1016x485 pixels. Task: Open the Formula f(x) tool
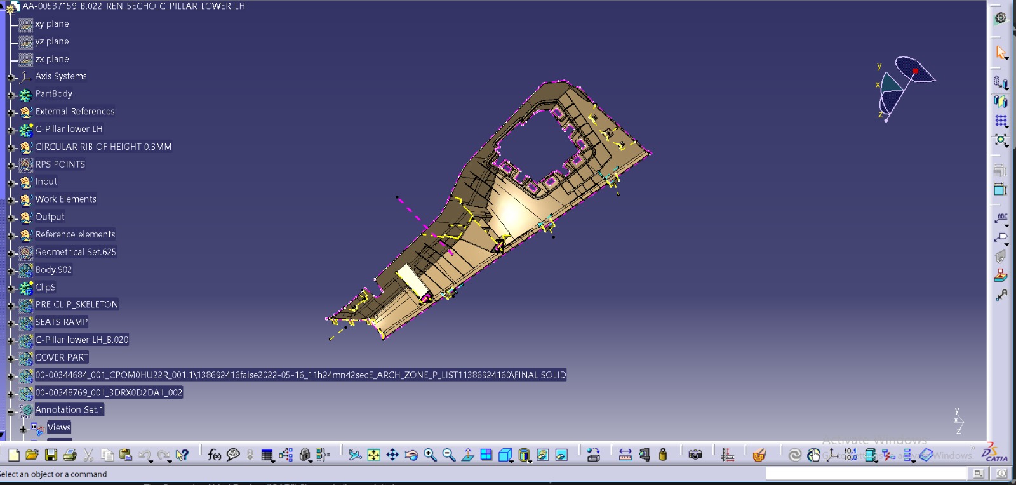214,455
